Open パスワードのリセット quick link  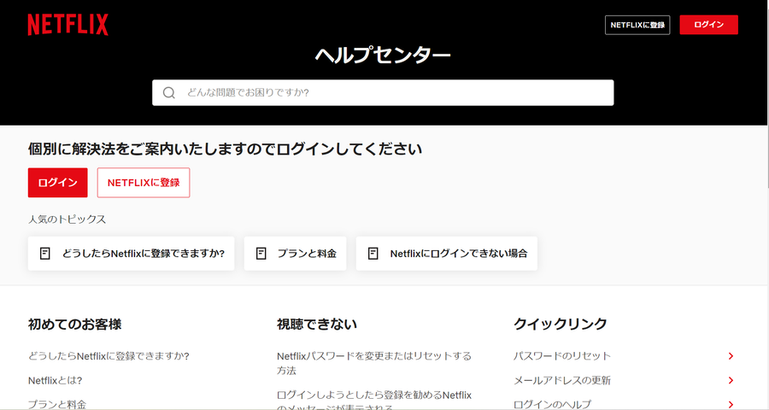coord(562,356)
